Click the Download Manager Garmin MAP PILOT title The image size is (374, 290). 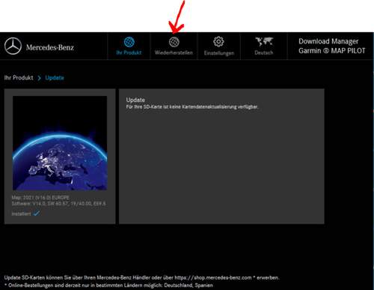[x=331, y=46]
